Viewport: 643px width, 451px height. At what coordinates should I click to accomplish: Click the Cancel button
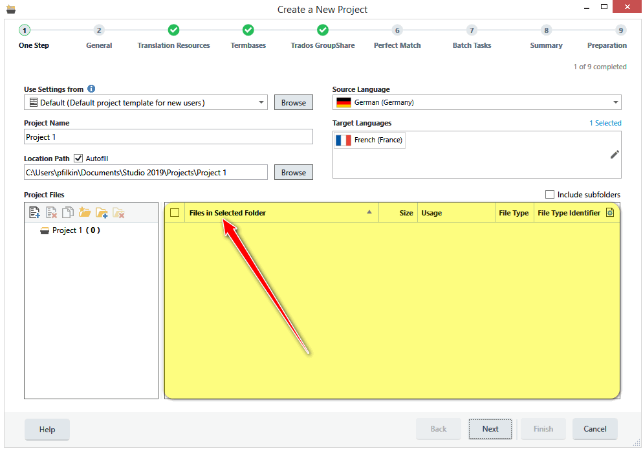point(595,429)
